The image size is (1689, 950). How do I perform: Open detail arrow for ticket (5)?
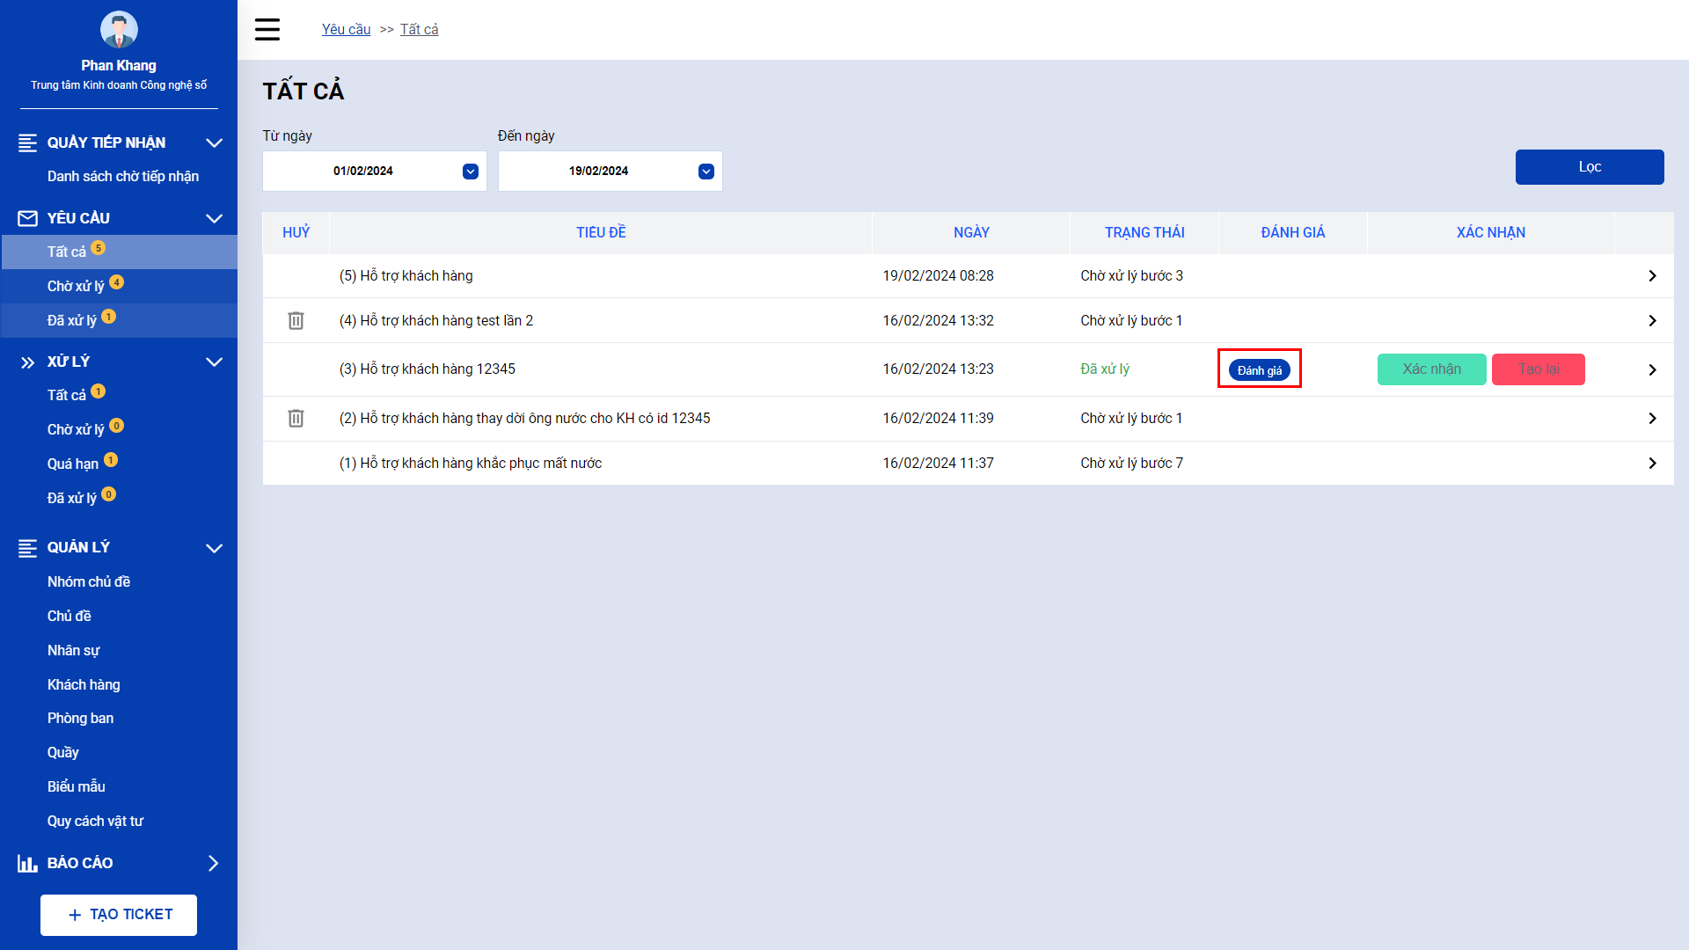point(1652,276)
